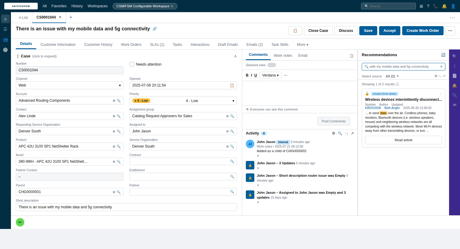Viewport: 460px width, 249px height.
Task: Click the template icon in Comments tab row
Action: pyautogui.click(x=352, y=56)
